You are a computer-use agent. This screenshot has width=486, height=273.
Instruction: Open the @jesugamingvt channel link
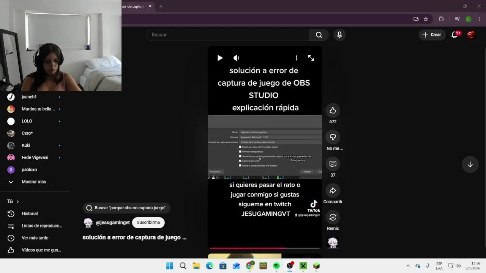click(x=113, y=223)
